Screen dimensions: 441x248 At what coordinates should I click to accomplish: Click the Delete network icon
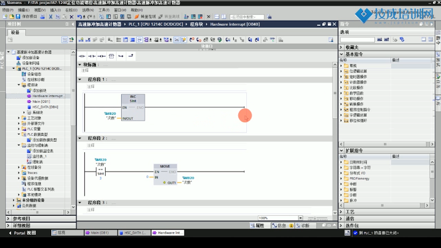[88, 40]
